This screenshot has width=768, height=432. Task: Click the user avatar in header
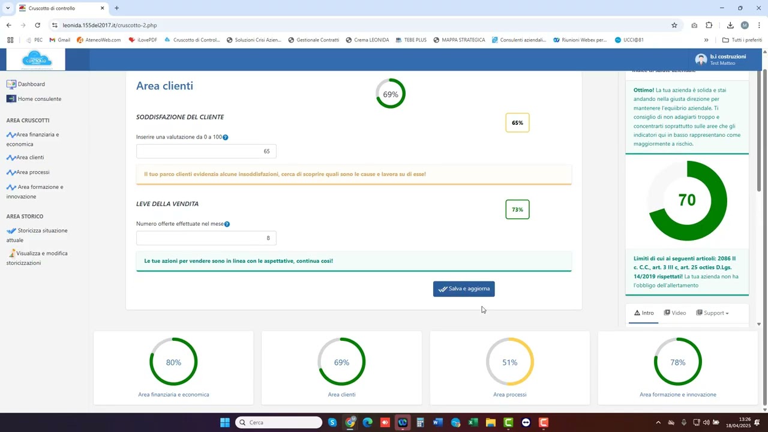701,59
